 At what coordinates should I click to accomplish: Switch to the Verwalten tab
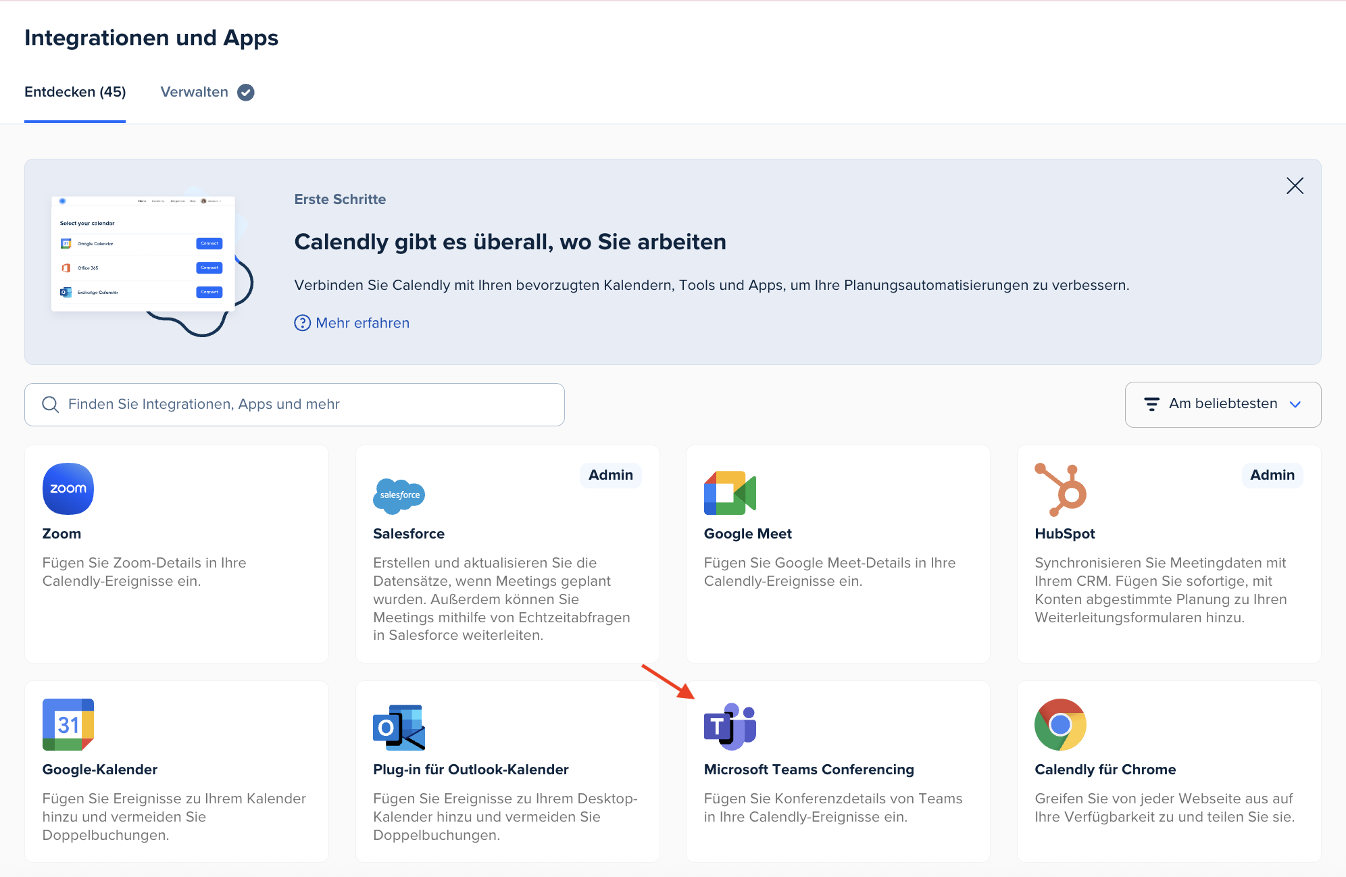(x=195, y=92)
